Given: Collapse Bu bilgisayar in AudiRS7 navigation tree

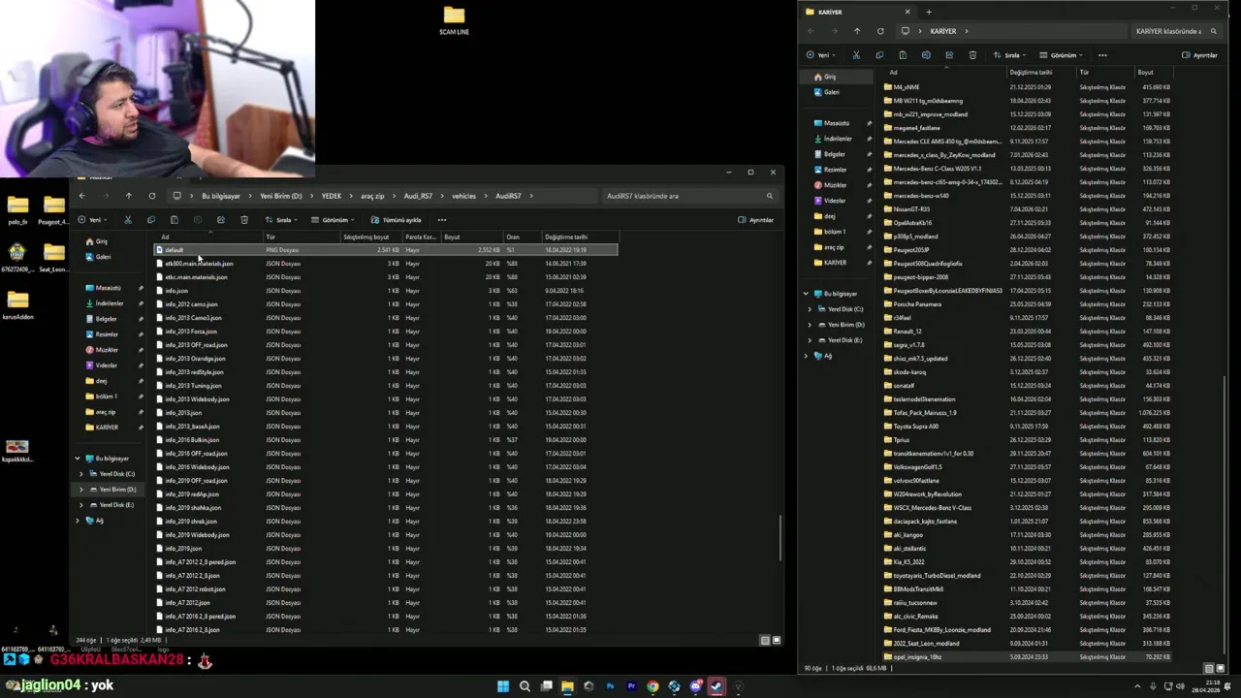Looking at the screenshot, I should (x=78, y=459).
